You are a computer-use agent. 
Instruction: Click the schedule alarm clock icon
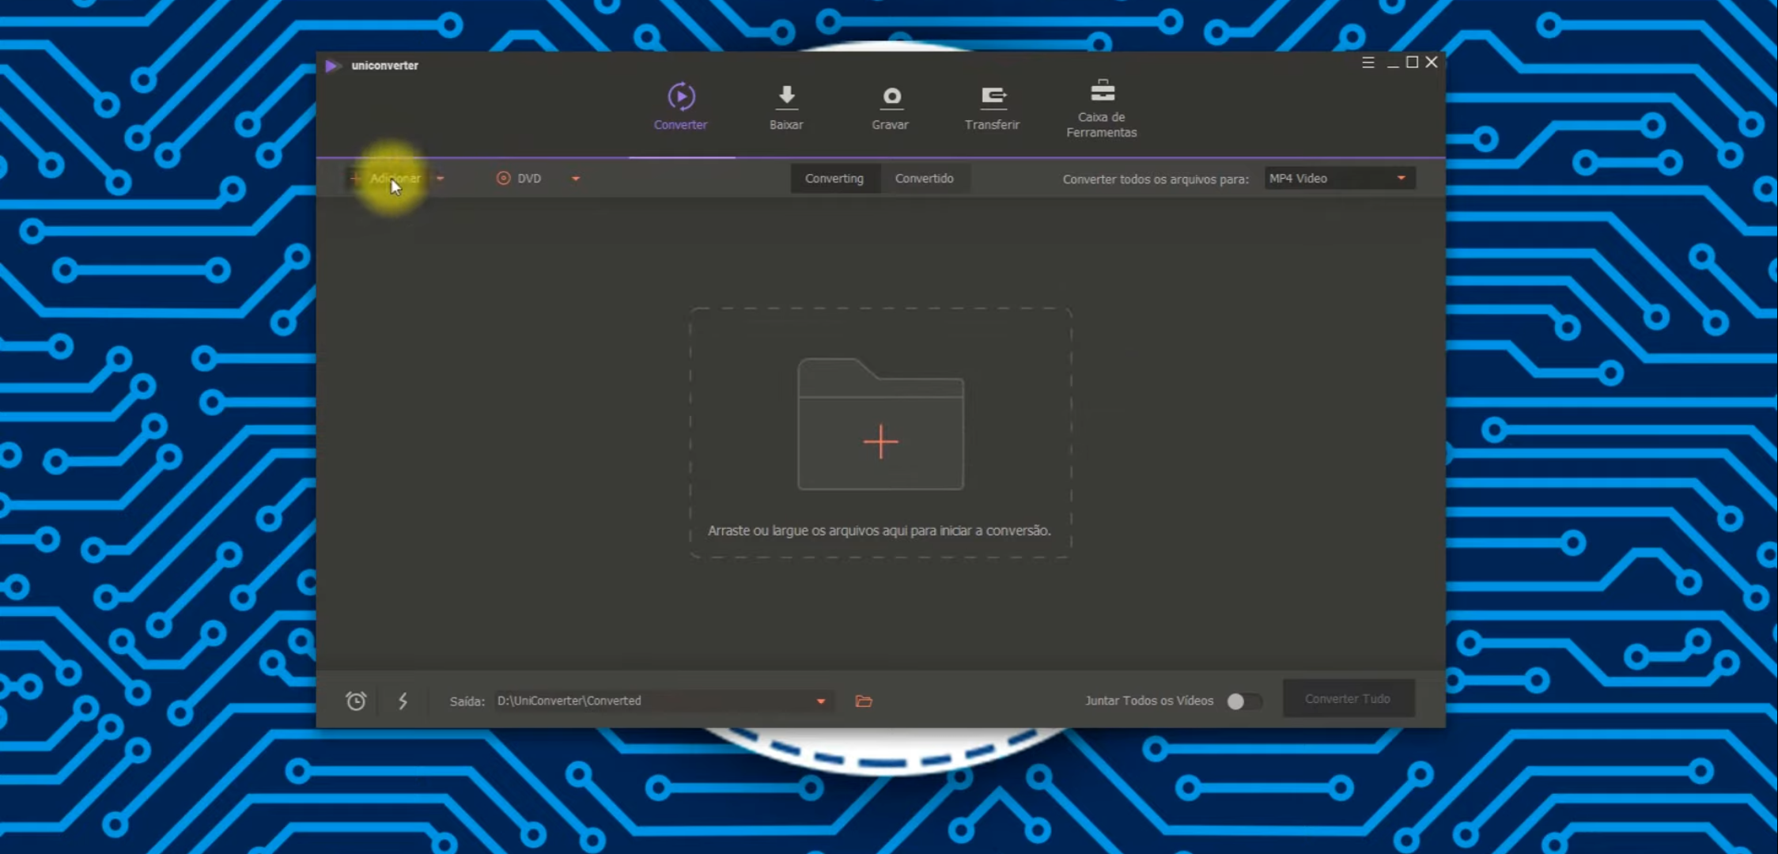coord(356,701)
